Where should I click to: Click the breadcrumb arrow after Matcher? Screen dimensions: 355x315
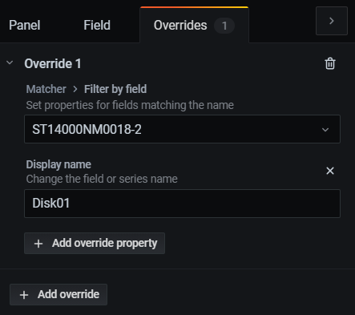(x=75, y=89)
